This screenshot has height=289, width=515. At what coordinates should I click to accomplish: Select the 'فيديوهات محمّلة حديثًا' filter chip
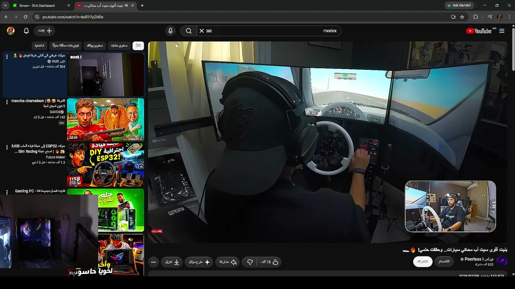[66, 45]
